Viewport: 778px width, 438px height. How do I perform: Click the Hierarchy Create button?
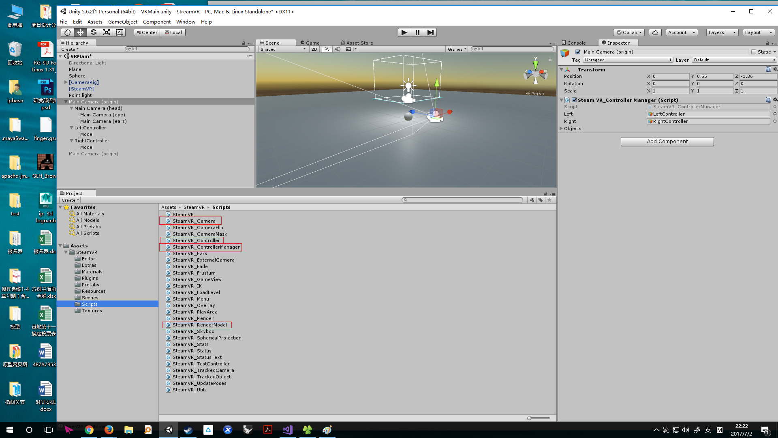70,49
